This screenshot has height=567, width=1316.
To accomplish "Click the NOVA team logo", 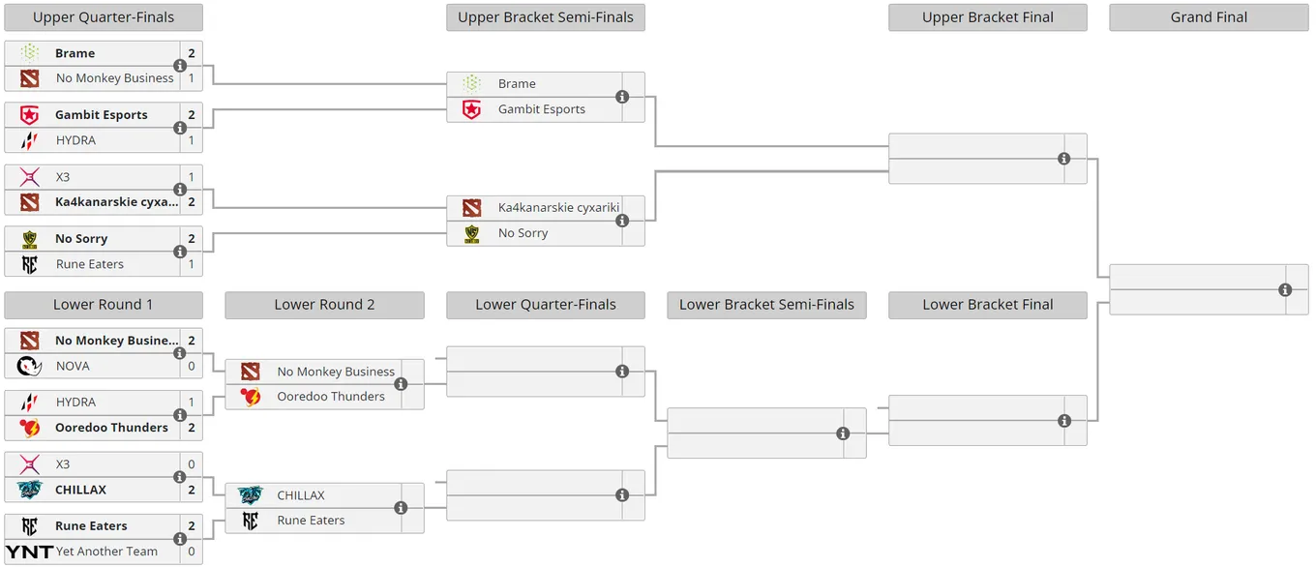I will 29,366.
